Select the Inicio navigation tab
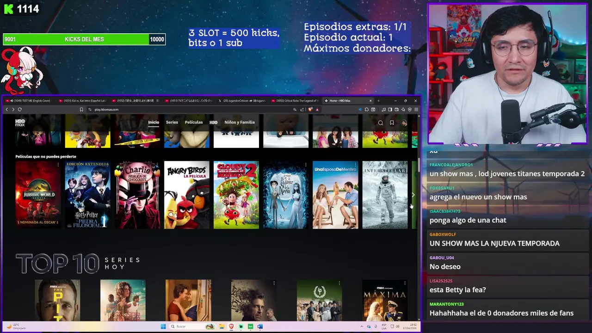Image resolution: width=592 pixels, height=333 pixels. 154,123
